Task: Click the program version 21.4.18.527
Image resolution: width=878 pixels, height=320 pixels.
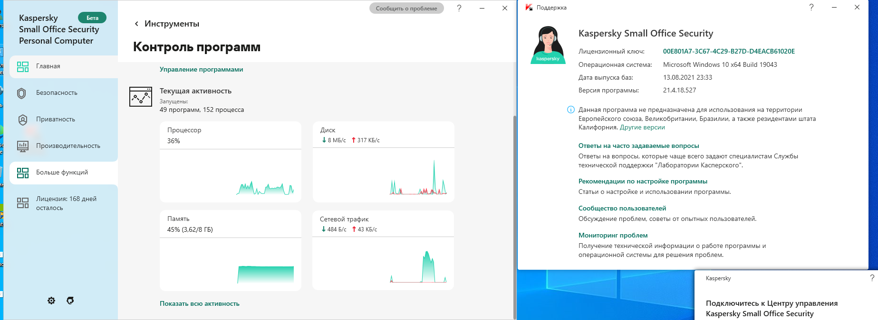Action: (679, 90)
